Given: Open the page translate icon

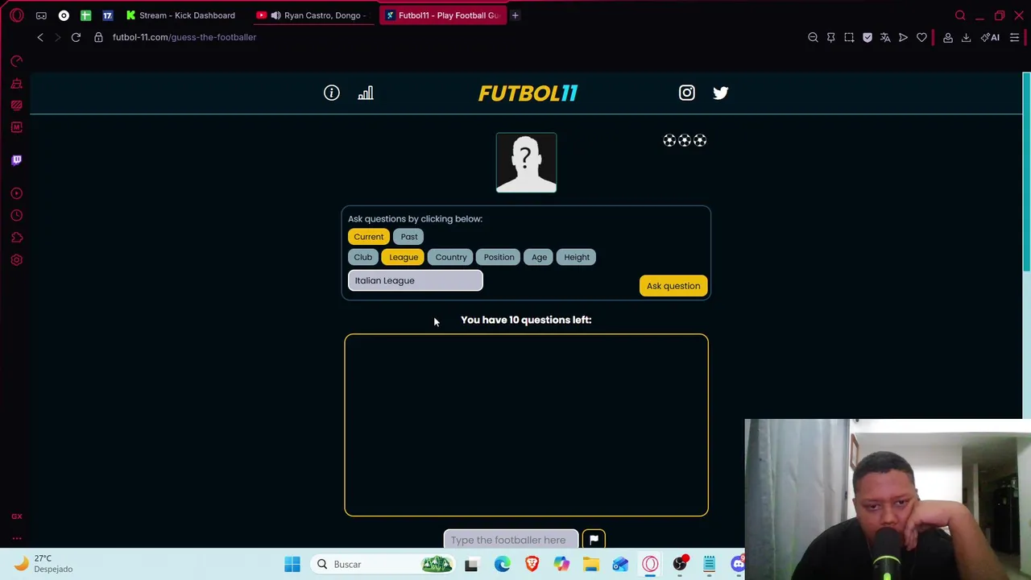Looking at the screenshot, I should pyautogui.click(x=885, y=37).
